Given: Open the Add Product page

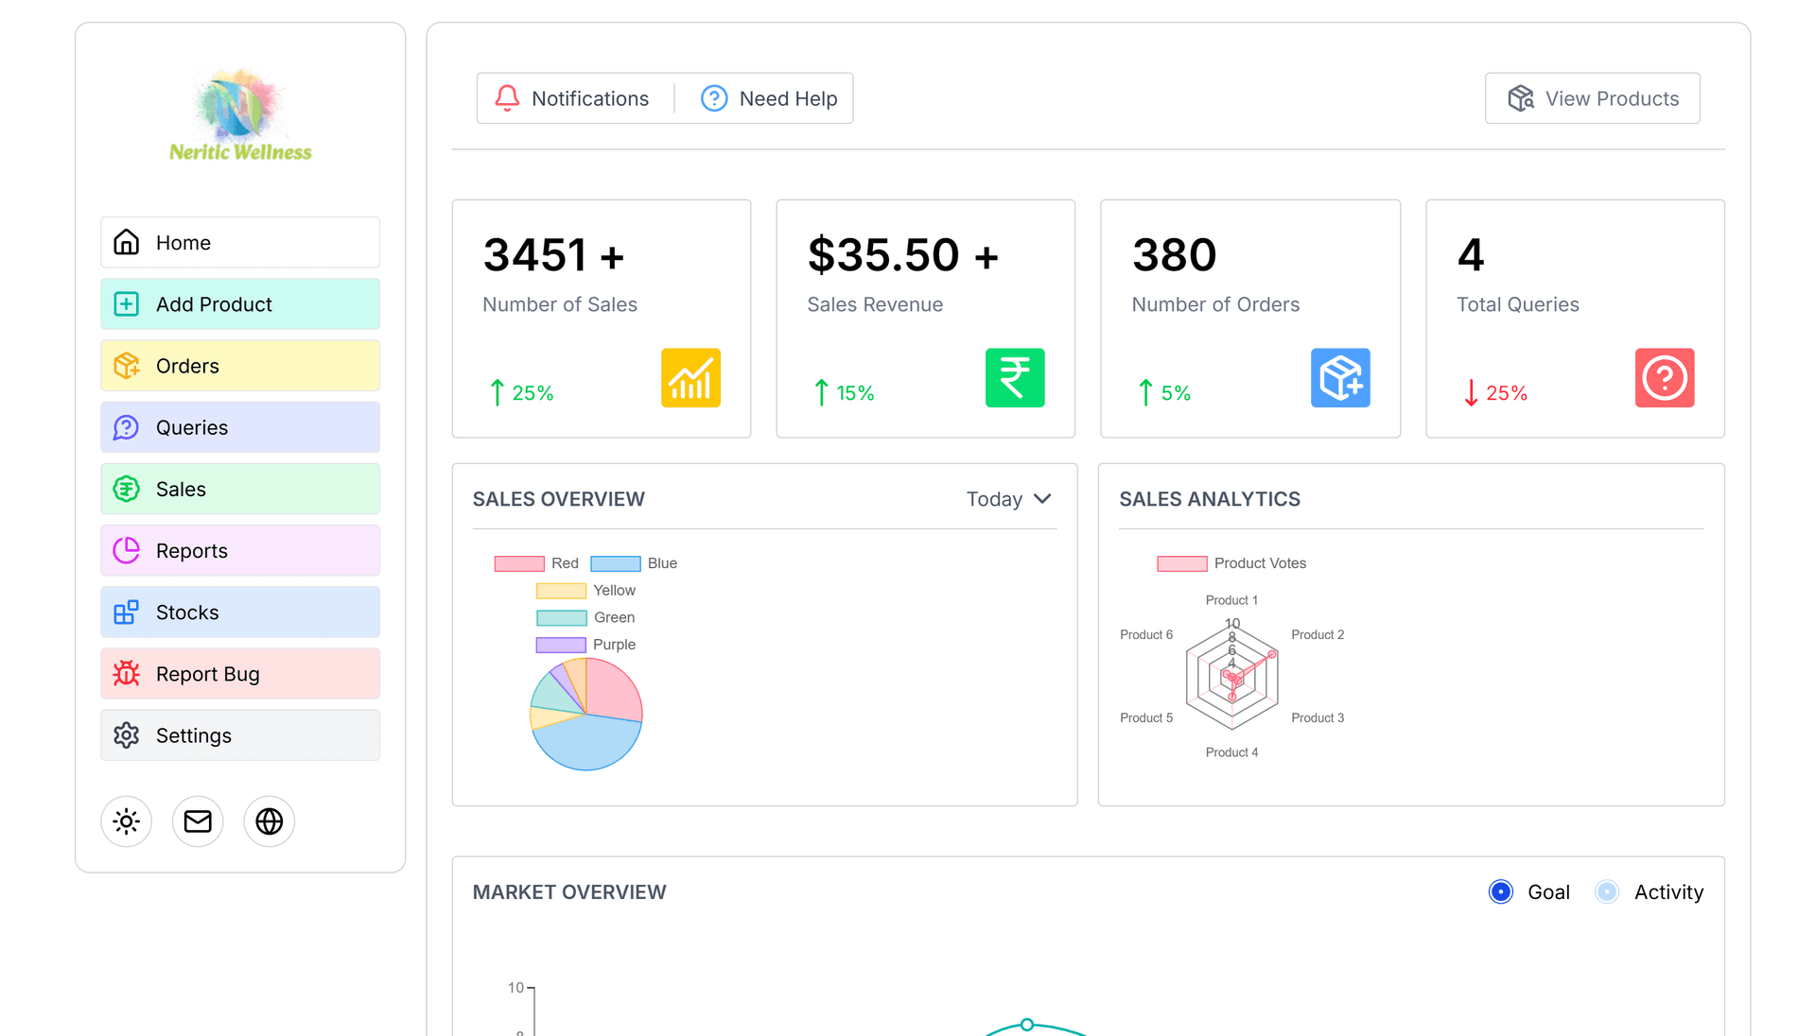Looking at the screenshot, I should click(240, 304).
